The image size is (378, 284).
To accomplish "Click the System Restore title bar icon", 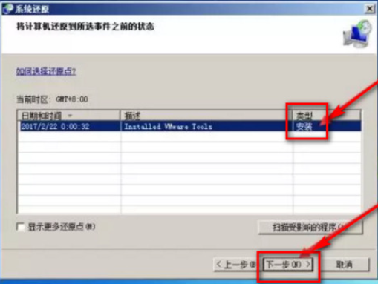I will [7, 9].
